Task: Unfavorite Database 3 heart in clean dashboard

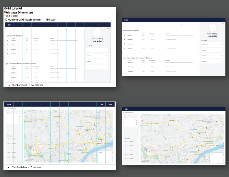Action: (124, 44)
